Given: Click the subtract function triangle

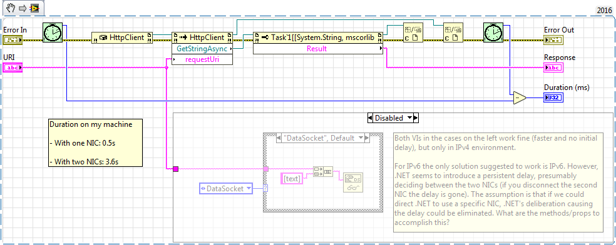Looking at the screenshot, I should coord(520,97).
